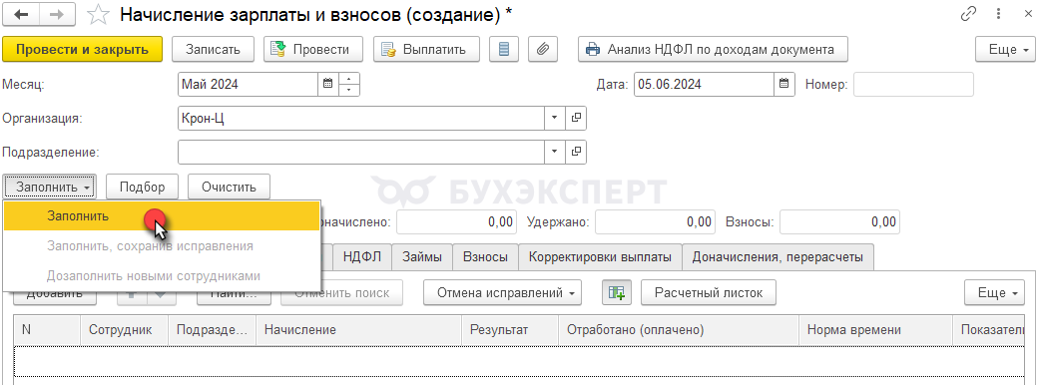Open attached files via paperclip icon

[543, 49]
